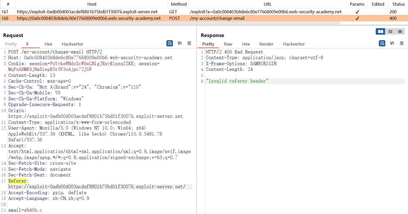408x214 pixels.
Task: Toggle word wrap icon in Response panel
Action: click(382, 43)
